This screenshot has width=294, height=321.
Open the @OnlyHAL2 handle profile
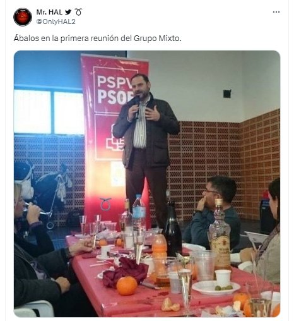coord(56,21)
